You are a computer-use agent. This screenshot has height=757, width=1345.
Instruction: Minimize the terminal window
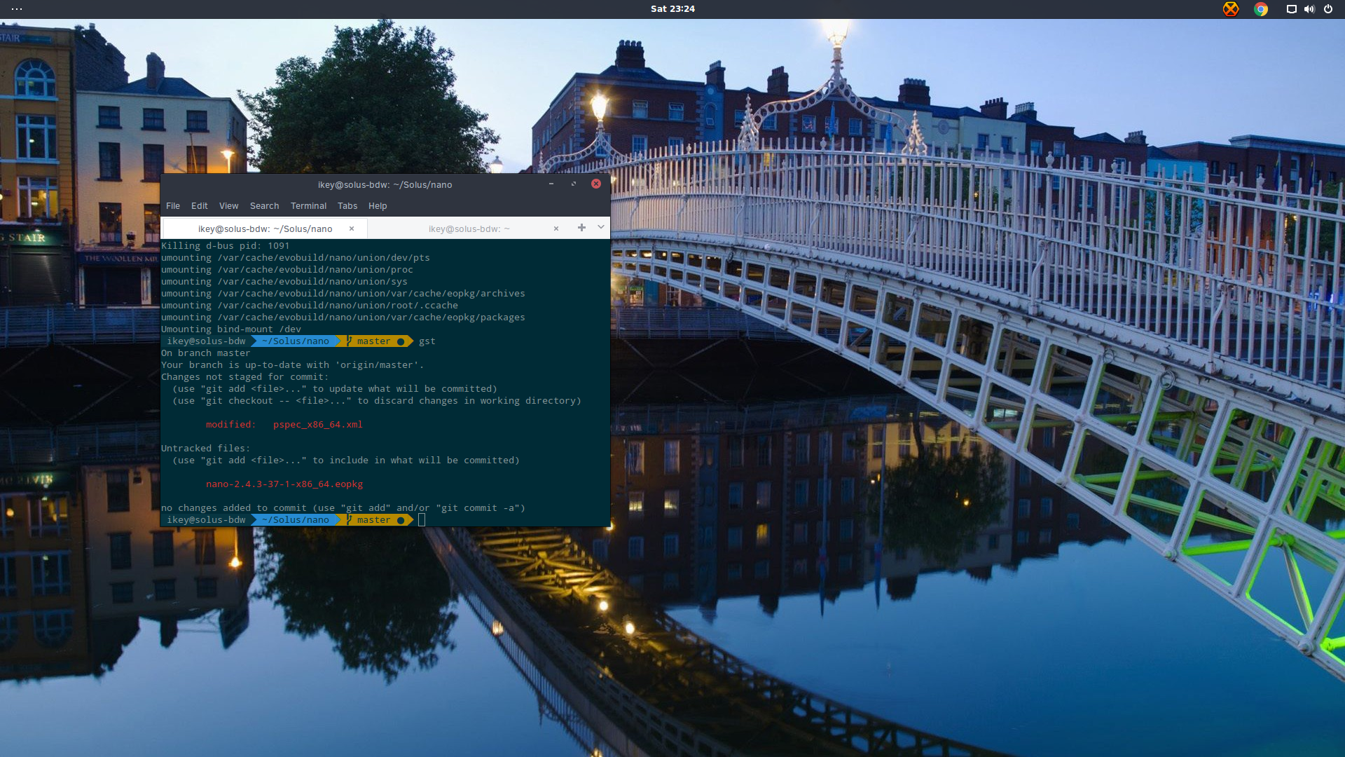[x=551, y=184]
